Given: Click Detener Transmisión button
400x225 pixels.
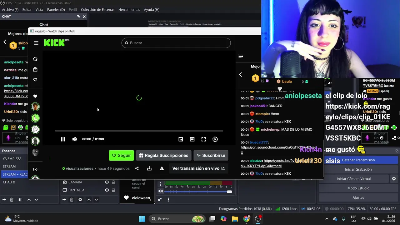Looking at the screenshot, I should pos(358,160).
